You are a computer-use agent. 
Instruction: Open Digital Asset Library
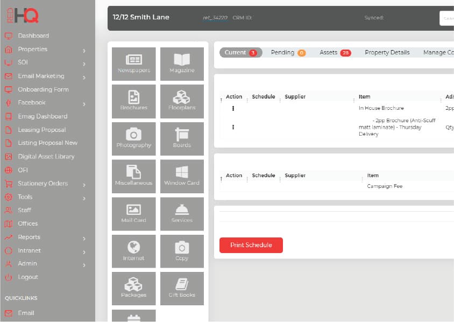[46, 157]
